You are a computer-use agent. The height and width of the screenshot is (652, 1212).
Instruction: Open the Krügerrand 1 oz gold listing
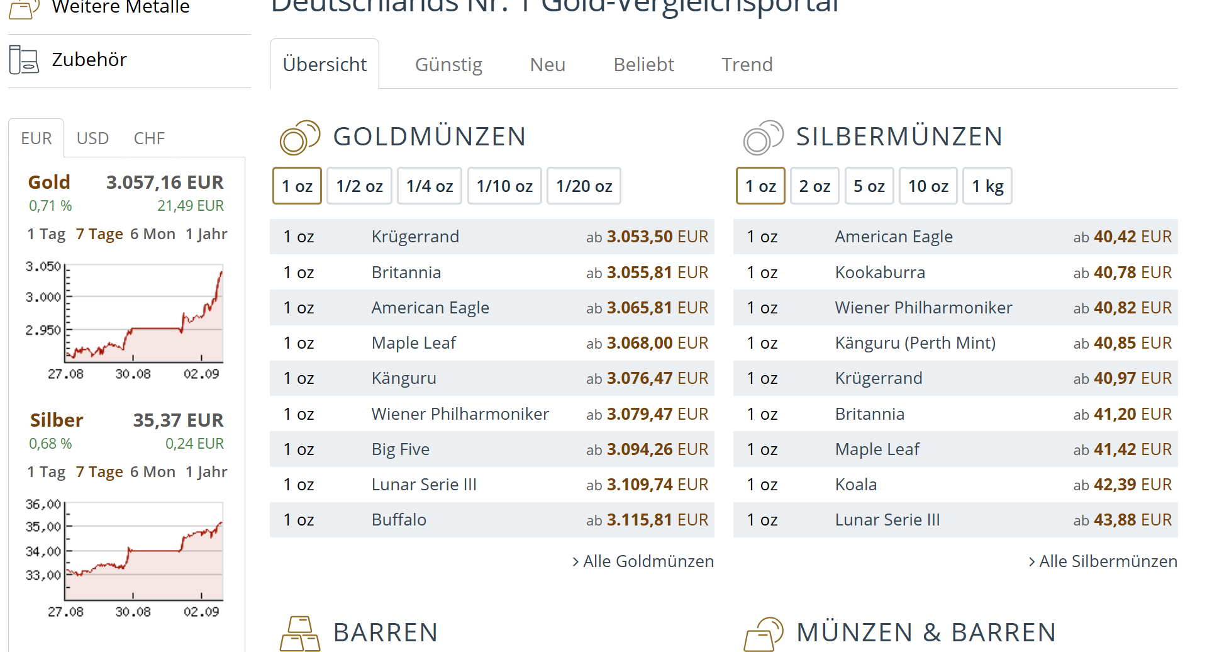coord(415,237)
